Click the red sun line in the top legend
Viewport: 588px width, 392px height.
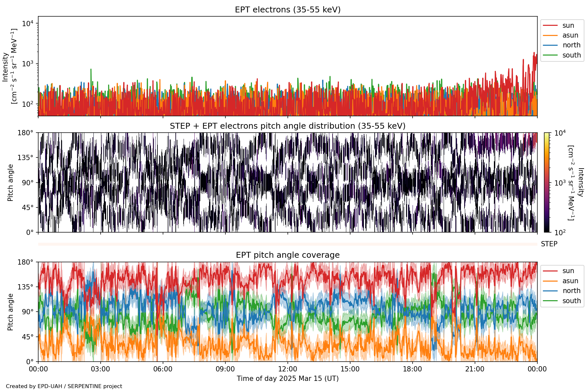(550, 25)
